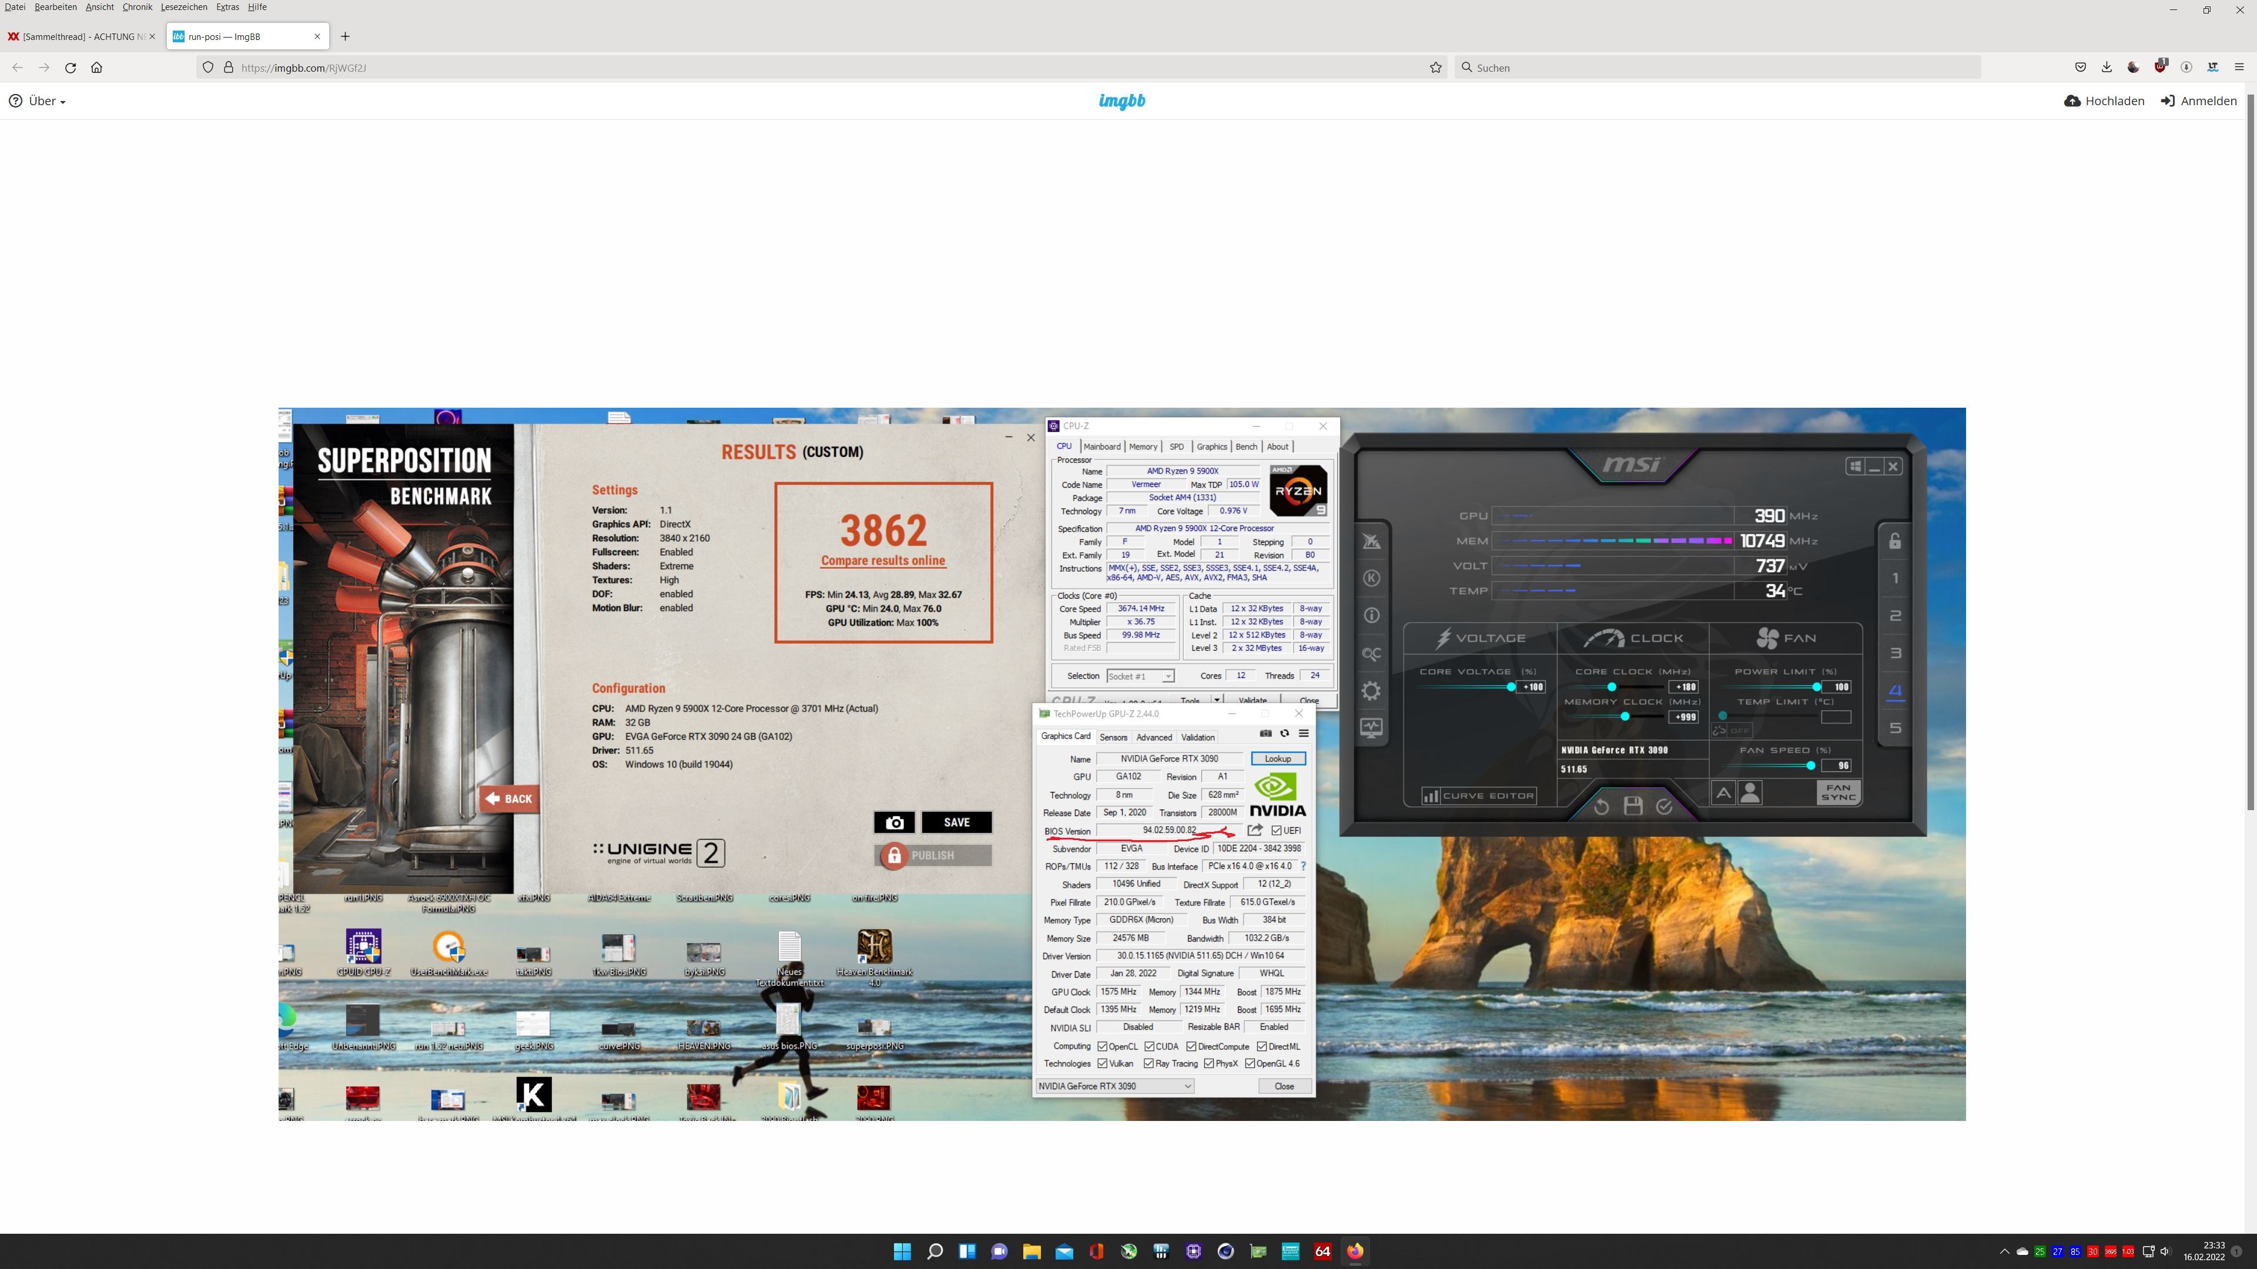The height and width of the screenshot is (1269, 2257).
Task: Reload the current browser page
Action: [x=70, y=68]
